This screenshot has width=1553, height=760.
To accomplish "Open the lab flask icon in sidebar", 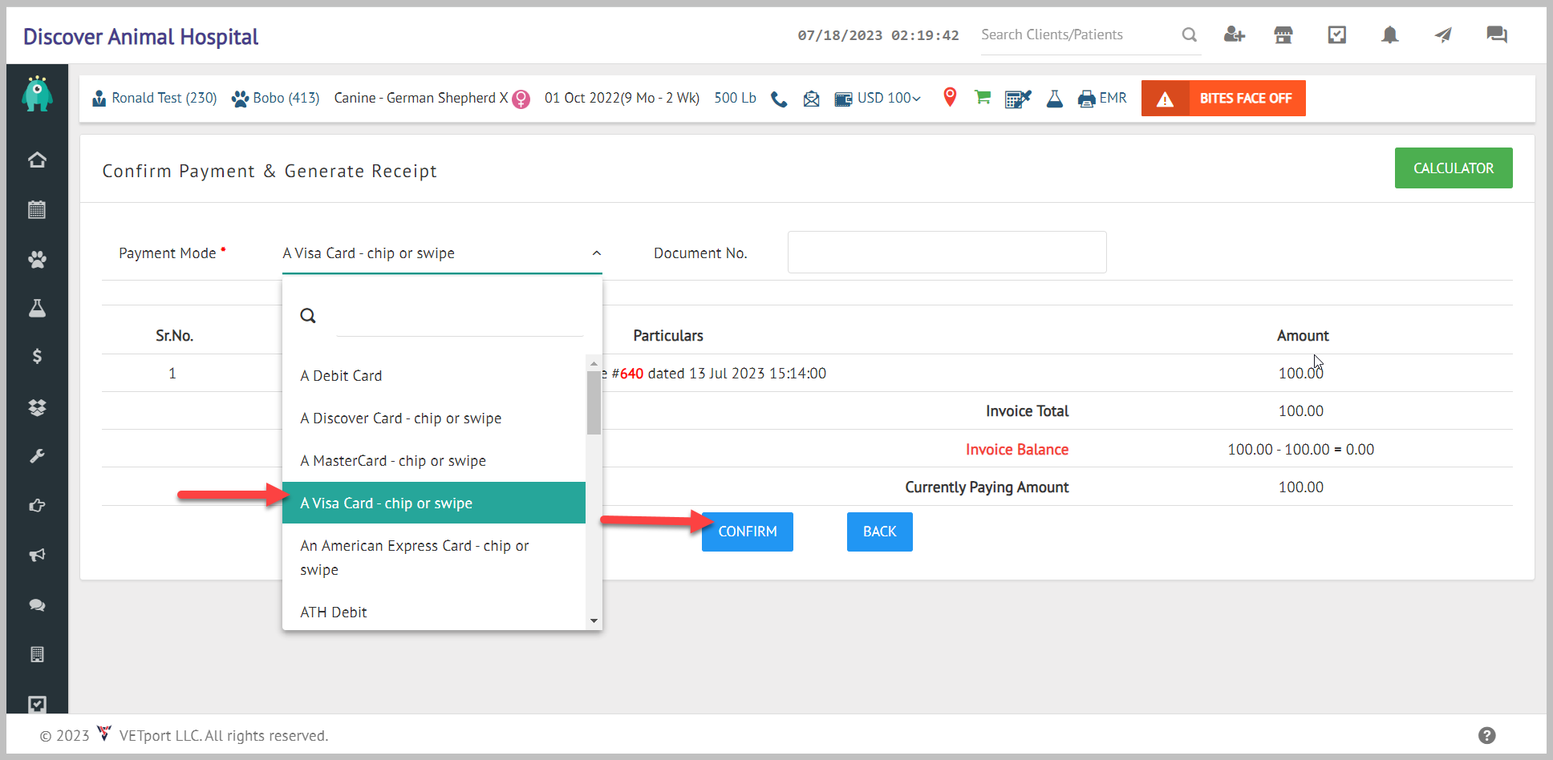I will 37,308.
